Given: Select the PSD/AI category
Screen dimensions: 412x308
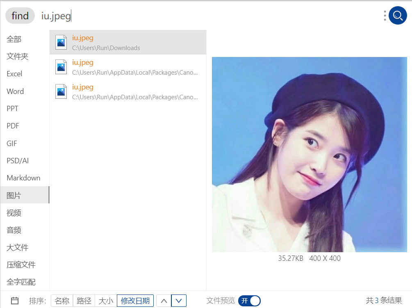Looking at the screenshot, I should (17, 160).
